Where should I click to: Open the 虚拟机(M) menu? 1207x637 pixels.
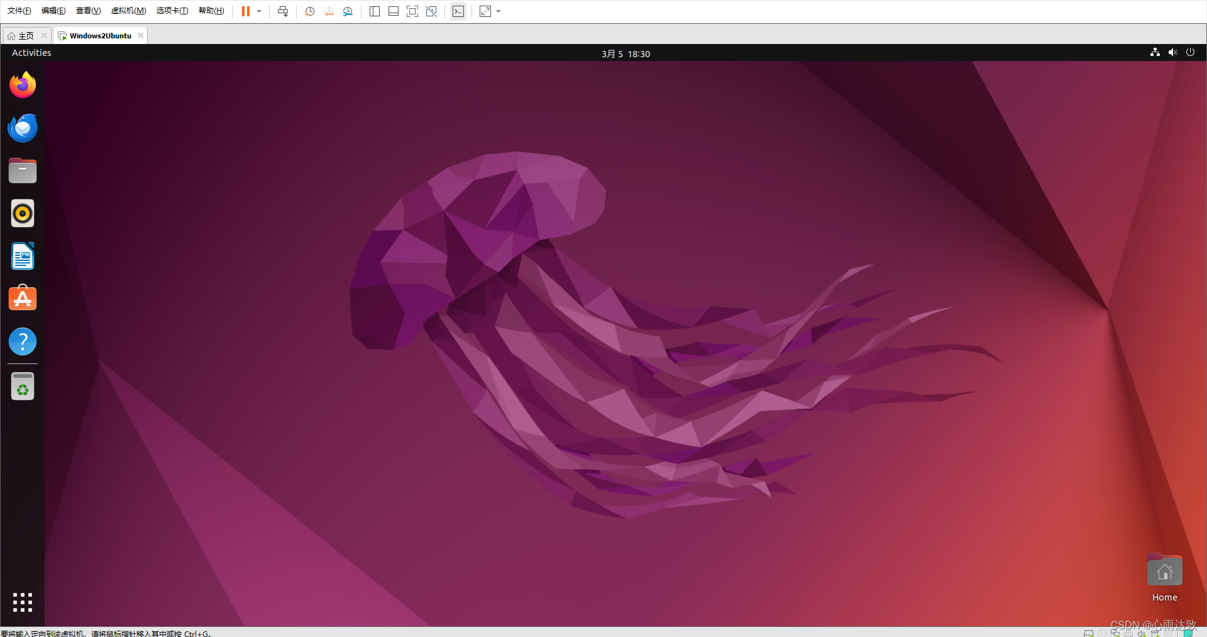[x=128, y=11]
